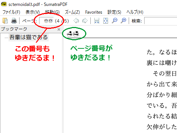
Task: Select bookmark 吾輩は猫である
Action: (x=28, y=37)
